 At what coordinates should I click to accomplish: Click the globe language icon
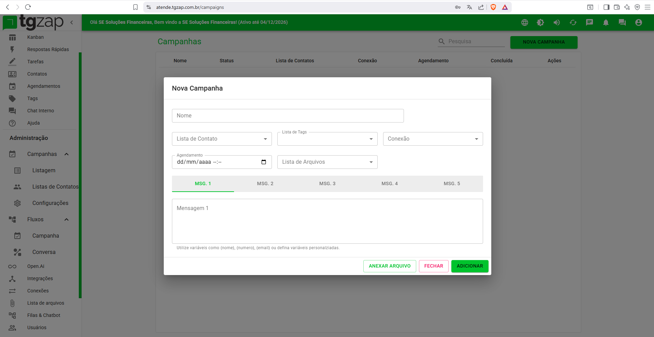coord(524,22)
